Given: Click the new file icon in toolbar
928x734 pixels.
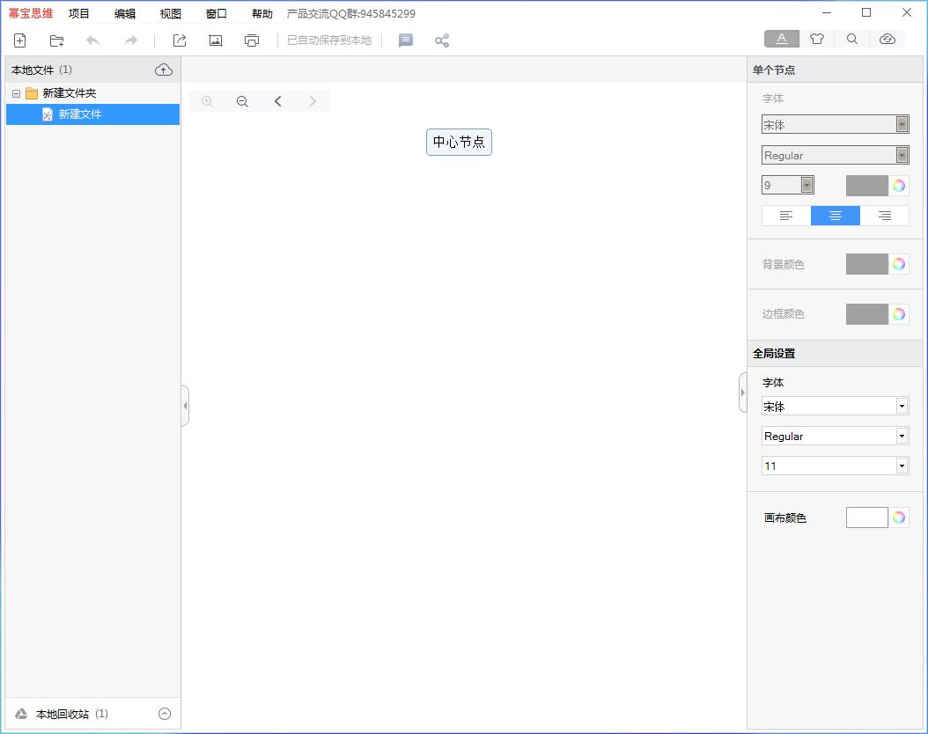Looking at the screenshot, I should pos(19,40).
